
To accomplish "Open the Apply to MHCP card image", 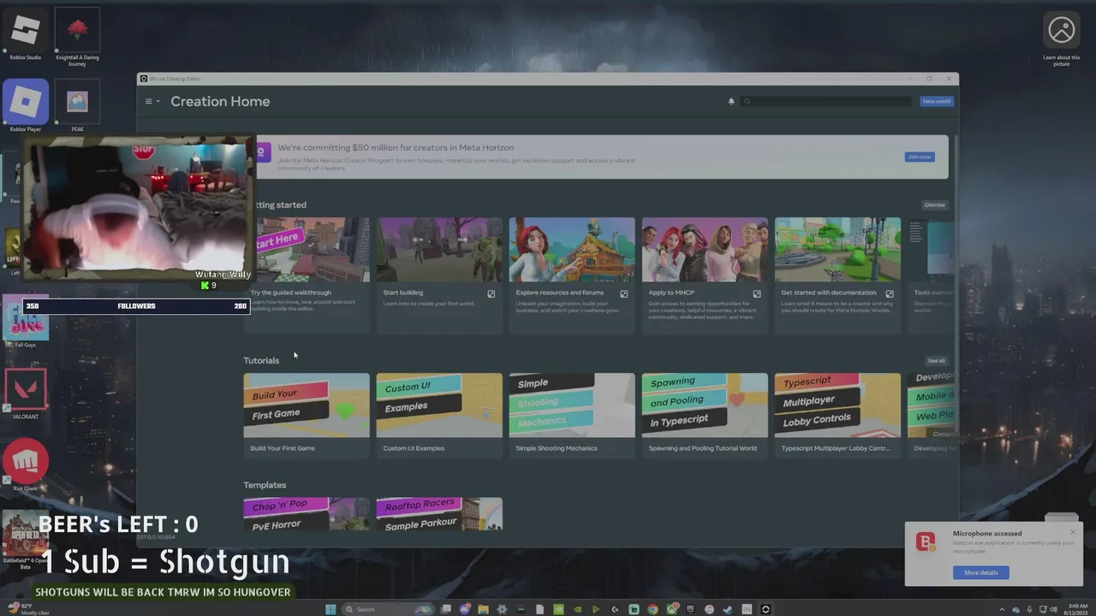I will [705, 249].
